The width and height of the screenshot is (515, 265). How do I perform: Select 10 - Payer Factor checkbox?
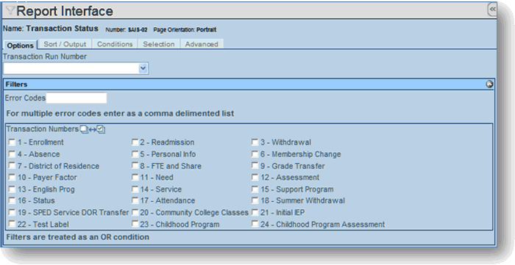point(13,177)
